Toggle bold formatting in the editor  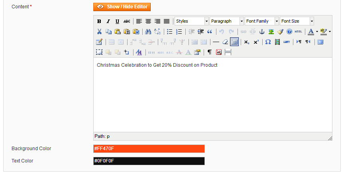[99, 21]
